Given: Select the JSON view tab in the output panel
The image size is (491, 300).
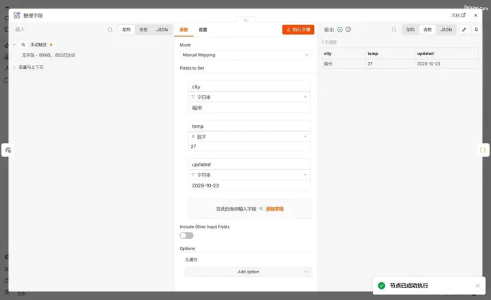Looking at the screenshot, I should coord(446,29).
